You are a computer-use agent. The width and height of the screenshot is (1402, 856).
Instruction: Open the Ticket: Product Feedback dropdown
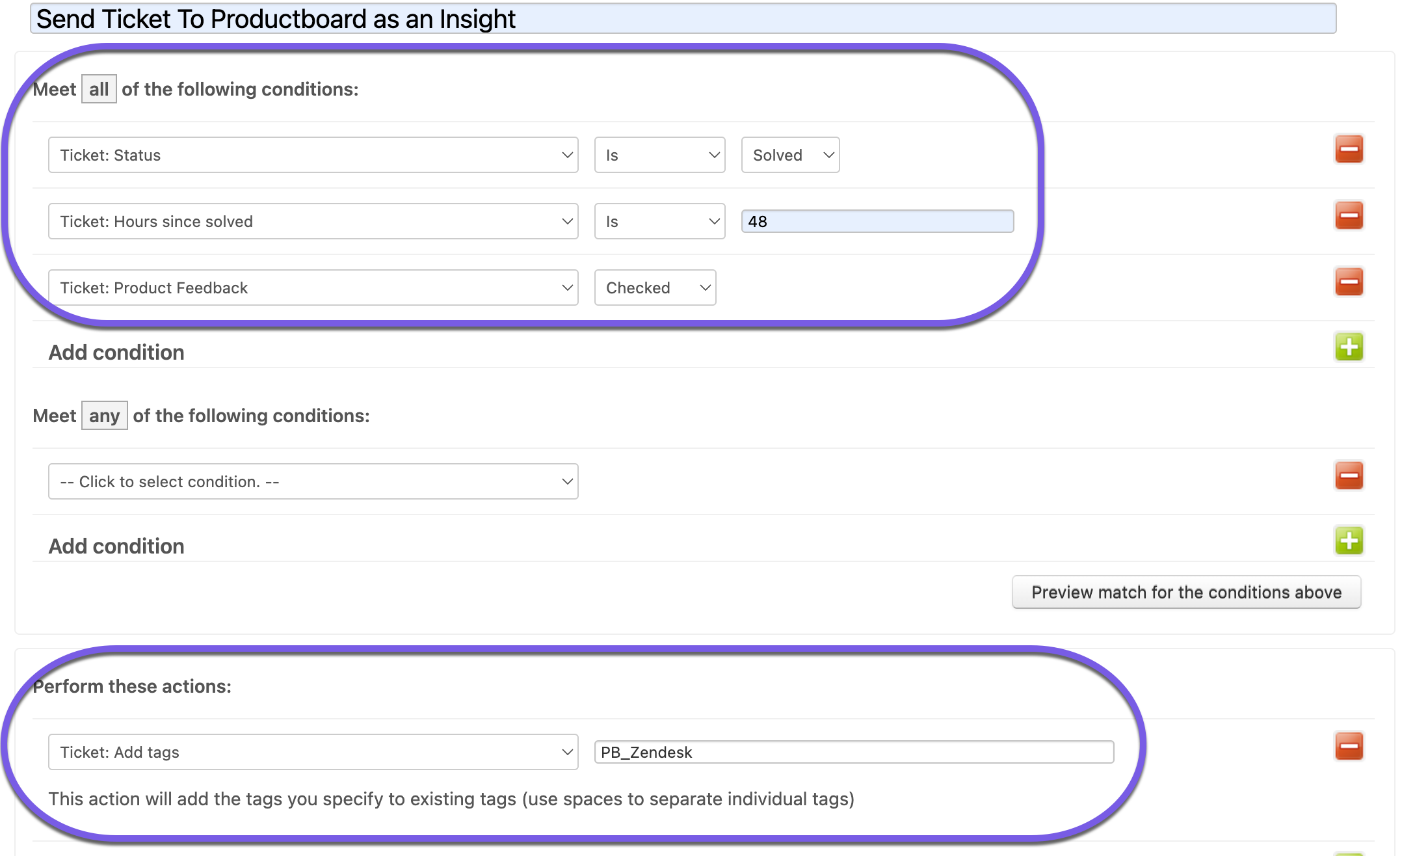(313, 288)
